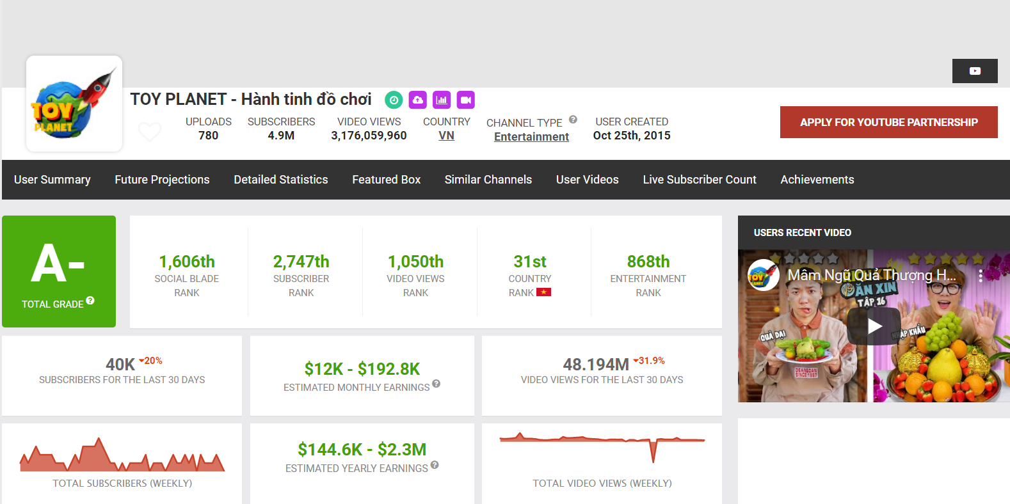Go to the Similar Channels tab

[x=488, y=180]
